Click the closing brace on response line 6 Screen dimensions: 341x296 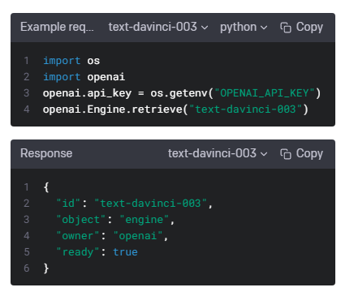[x=46, y=268]
